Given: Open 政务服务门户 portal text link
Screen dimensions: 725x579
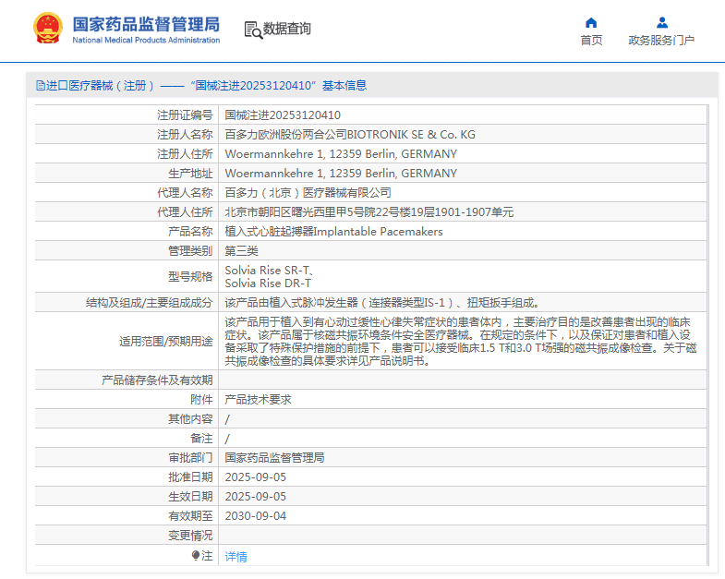Looking at the screenshot, I should click(x=661, y=41).
